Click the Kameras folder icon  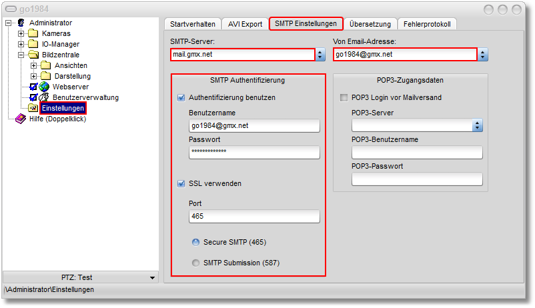(33, 33)
